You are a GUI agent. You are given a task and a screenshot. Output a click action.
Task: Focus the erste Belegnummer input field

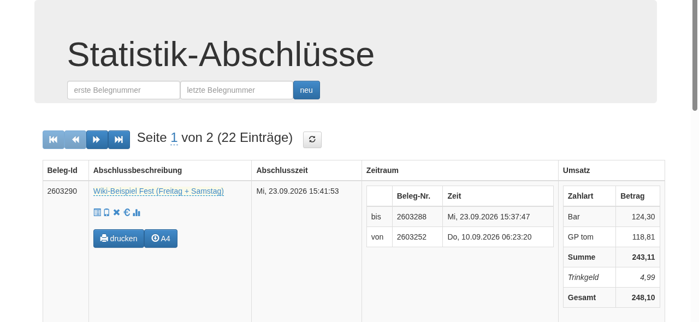(x=123, y=90)
